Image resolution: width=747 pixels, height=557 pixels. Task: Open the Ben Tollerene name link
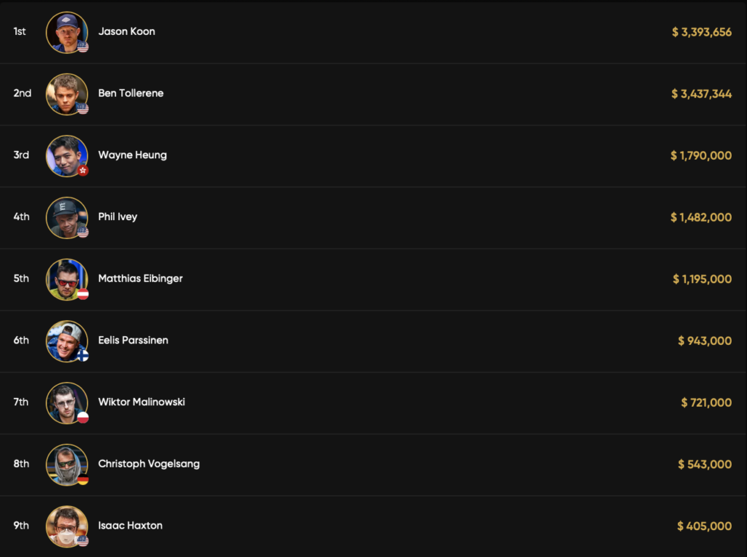(131, 93)
